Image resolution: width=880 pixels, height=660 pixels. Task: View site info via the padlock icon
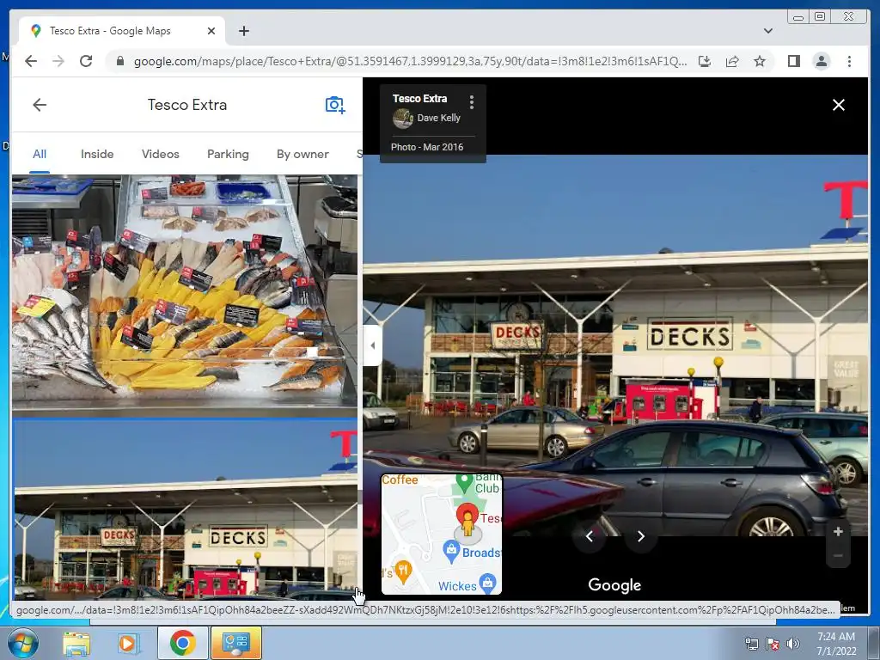[x=119, y=61]
